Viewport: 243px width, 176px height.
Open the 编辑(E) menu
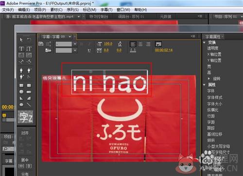24,10
